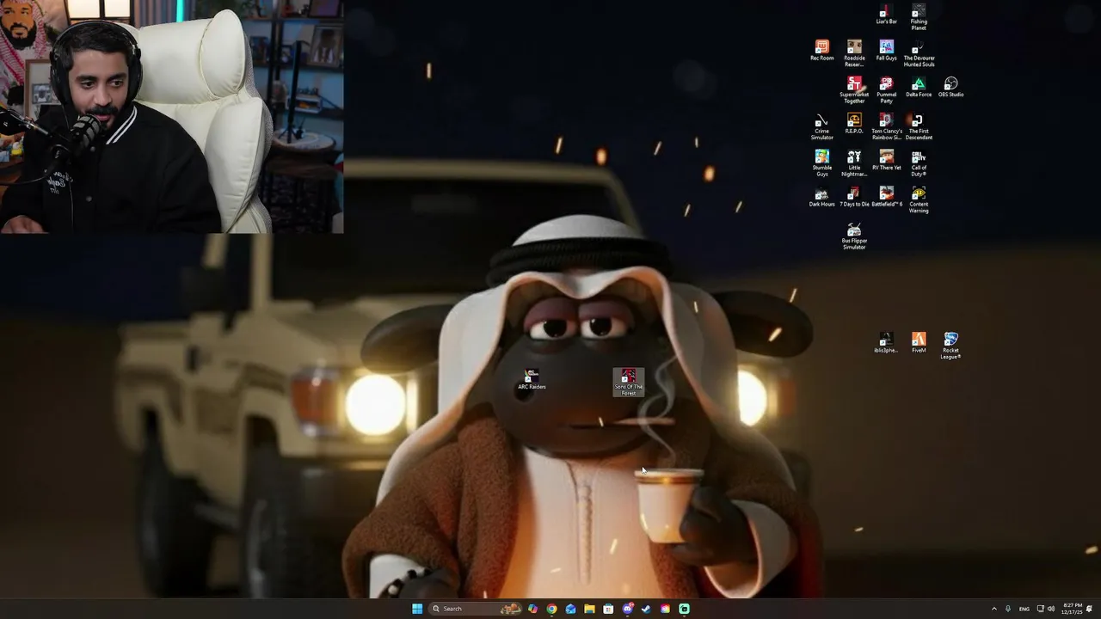The height and width of the screenshot is (619, 1101).
Task: Open the clock and date flyout
Action: 1072,609
